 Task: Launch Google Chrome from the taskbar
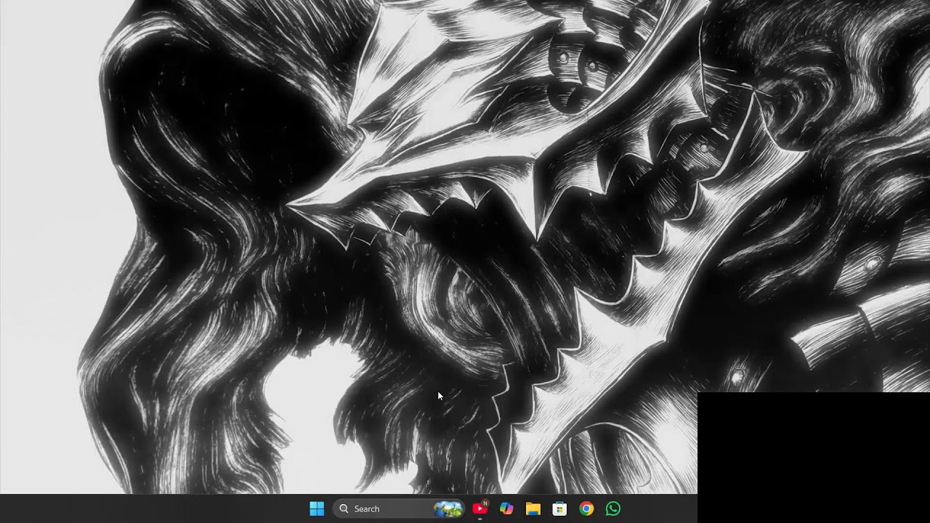[x=586, y=508]
